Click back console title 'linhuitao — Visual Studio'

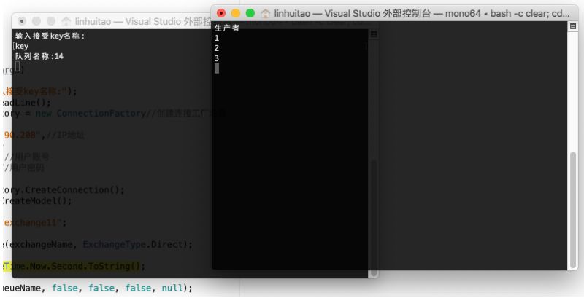[142, 22]
